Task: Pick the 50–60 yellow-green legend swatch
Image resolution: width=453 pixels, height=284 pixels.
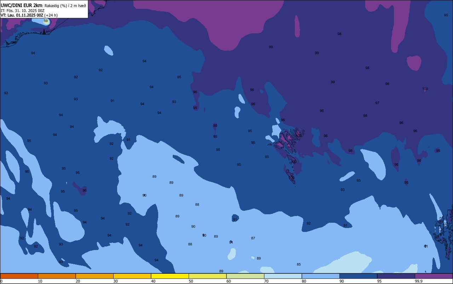Action: point(207,276)
